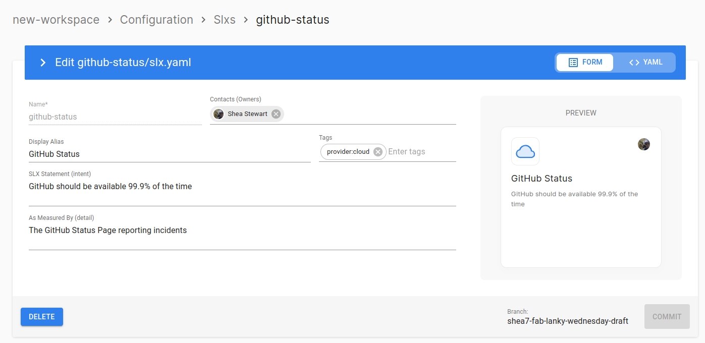
Task: Click the cloud icon on the preview card
Action: (x=525, y=151)
